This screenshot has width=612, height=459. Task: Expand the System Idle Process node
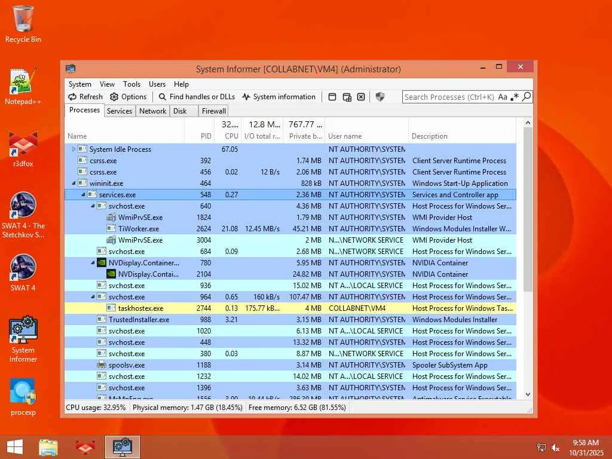74,149
